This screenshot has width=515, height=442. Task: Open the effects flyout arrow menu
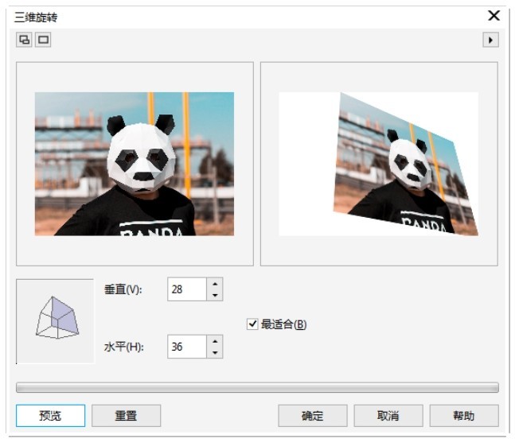(x=490, y=40)
